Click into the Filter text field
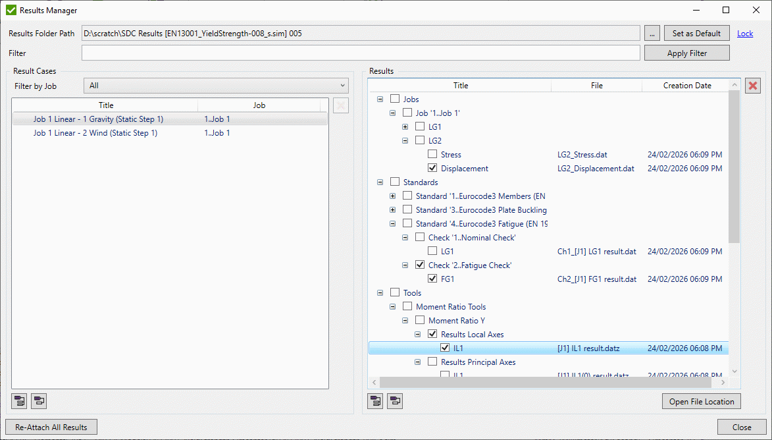772x440 pixels. click(x=361, y=53)
